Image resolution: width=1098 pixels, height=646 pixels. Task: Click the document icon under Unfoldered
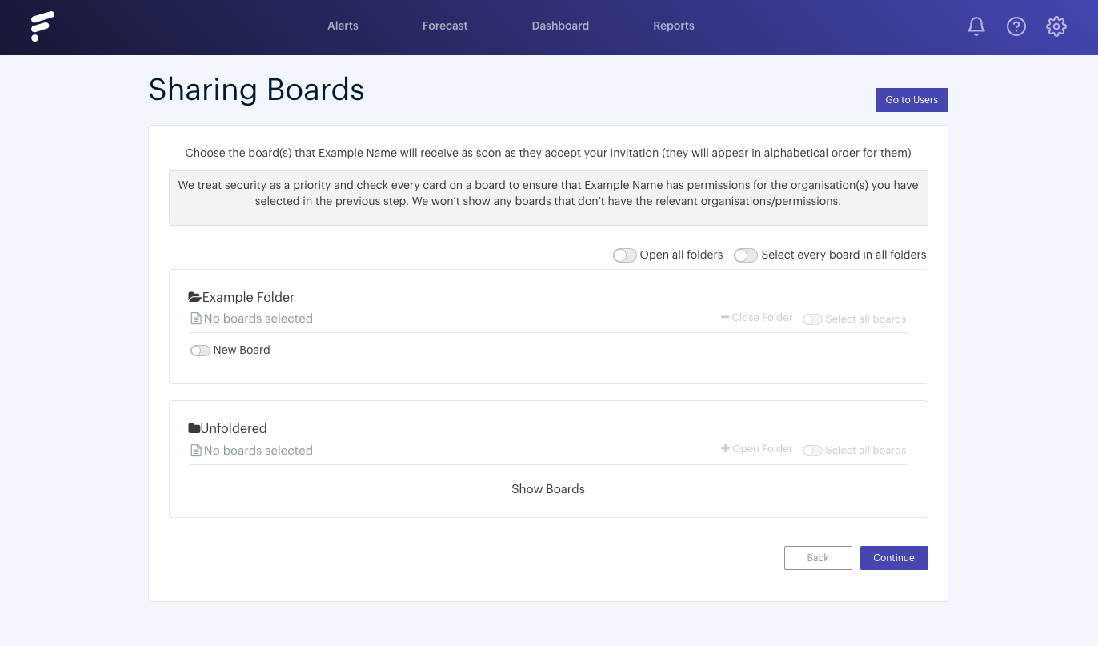[195, 451]
